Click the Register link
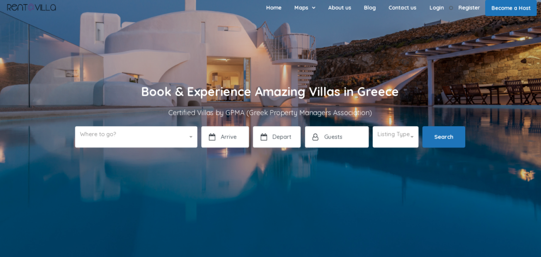541x257 pixels. click(x=469, y=7)
